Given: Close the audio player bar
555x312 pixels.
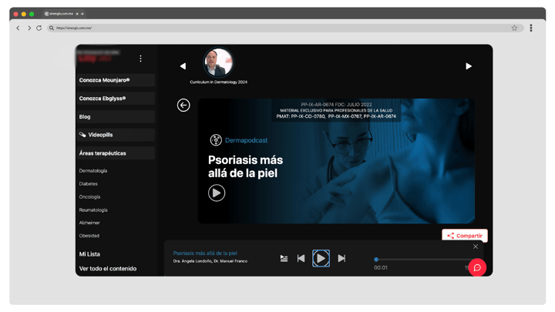Looking at the screenshot, I should point(476,247).
